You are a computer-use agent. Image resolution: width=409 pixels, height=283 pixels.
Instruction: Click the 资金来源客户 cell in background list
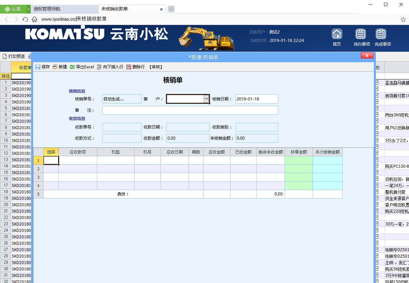click(x=397, y=198)
